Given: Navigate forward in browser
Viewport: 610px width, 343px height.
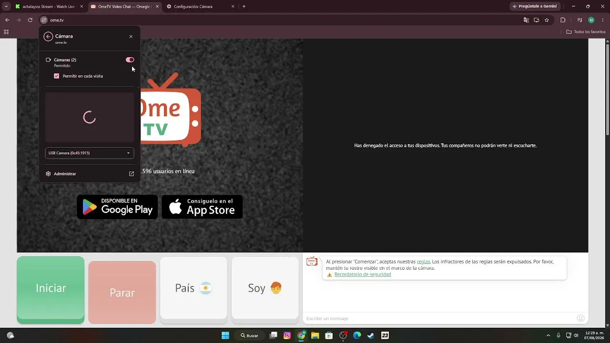Looking at the screenshot, I should pyautogui.click(x=19, y=20).
